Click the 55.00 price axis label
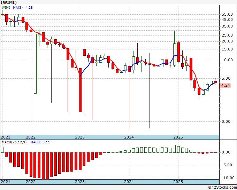 [227, 14]
